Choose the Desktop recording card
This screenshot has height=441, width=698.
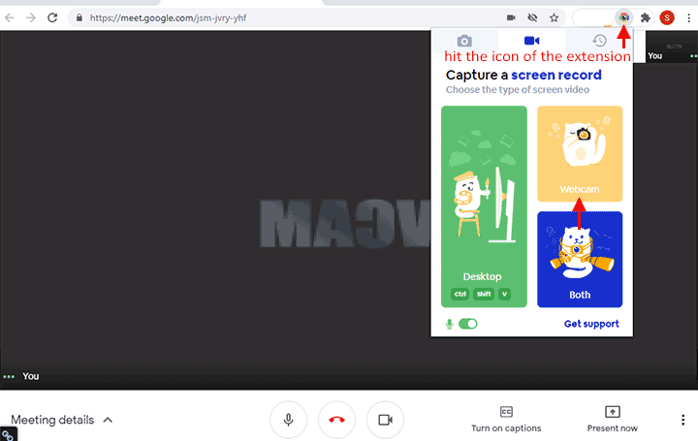click(484, 206)
